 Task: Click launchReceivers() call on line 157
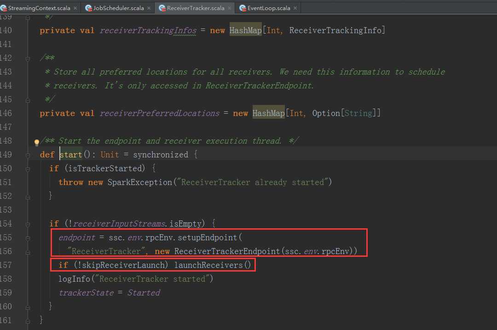coord(212,265)
